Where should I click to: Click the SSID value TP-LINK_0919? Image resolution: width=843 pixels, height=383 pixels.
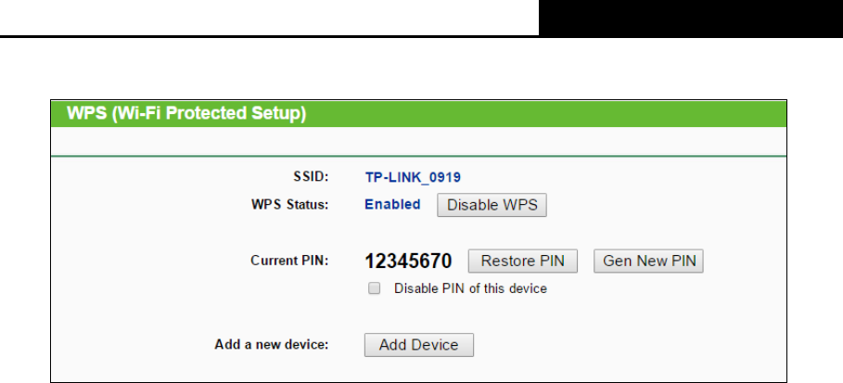coord(413,177)
